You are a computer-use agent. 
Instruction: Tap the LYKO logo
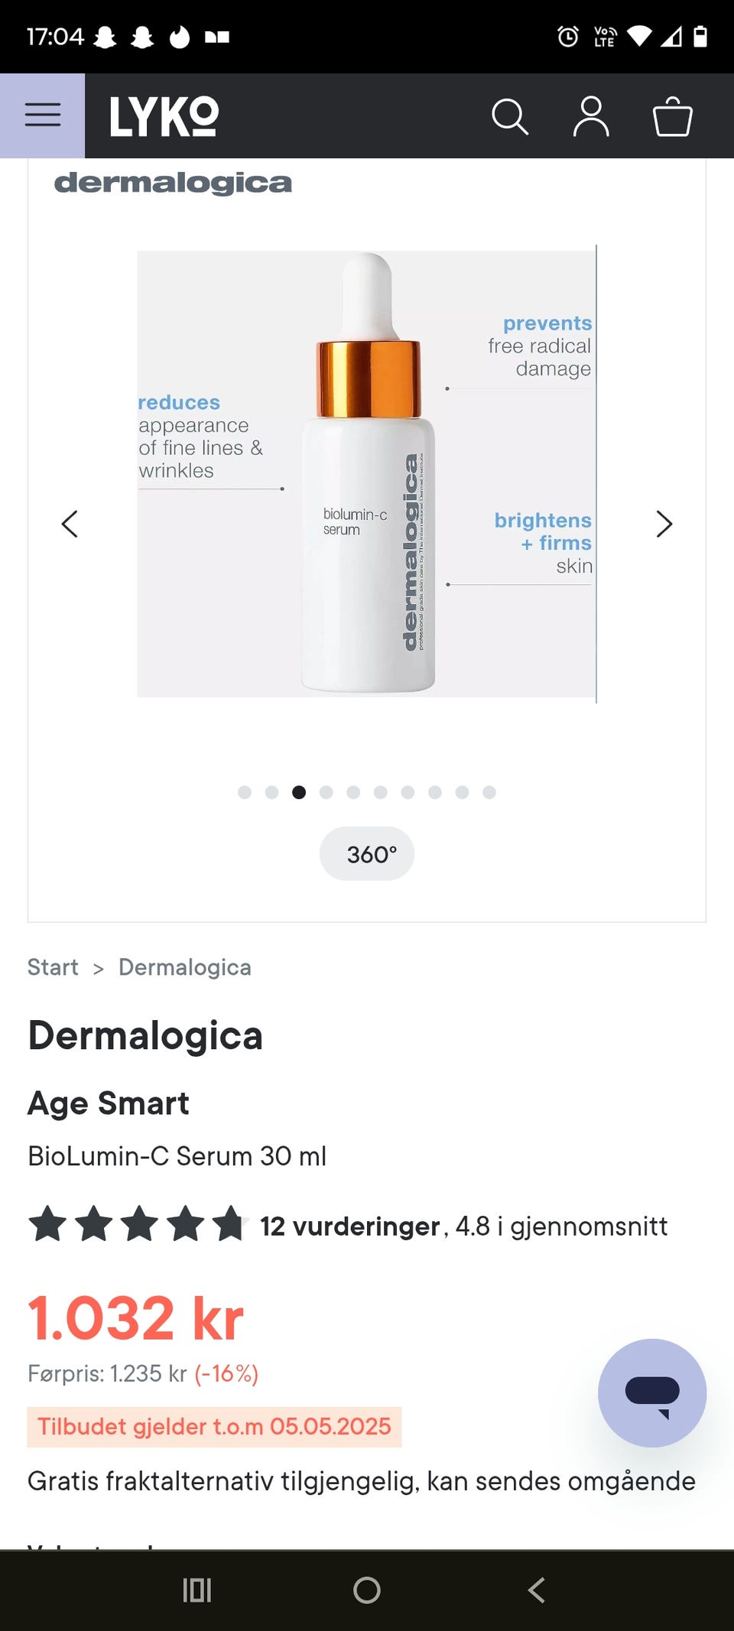click(x=164, y=116)
